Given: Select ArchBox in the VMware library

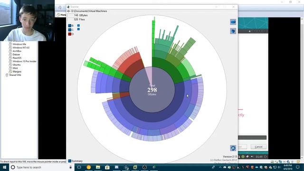Looking at the screenshot, I should coord(17,51).
